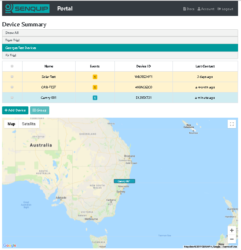241x250 pixels.
Task: Switch map to Map view
Action: pyautogui.click(x=11, y=124)
